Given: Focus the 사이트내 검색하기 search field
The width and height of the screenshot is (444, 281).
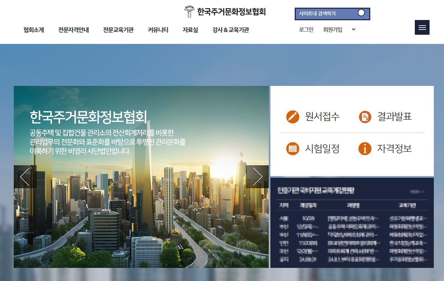Looking at the screenshot, I should 325,14.
